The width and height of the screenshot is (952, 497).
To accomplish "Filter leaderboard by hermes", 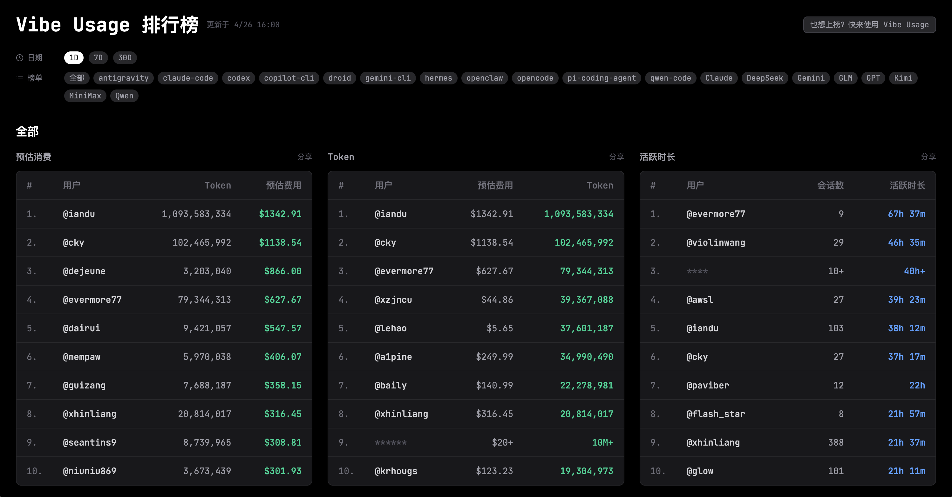I will click(x=438, y=78).
